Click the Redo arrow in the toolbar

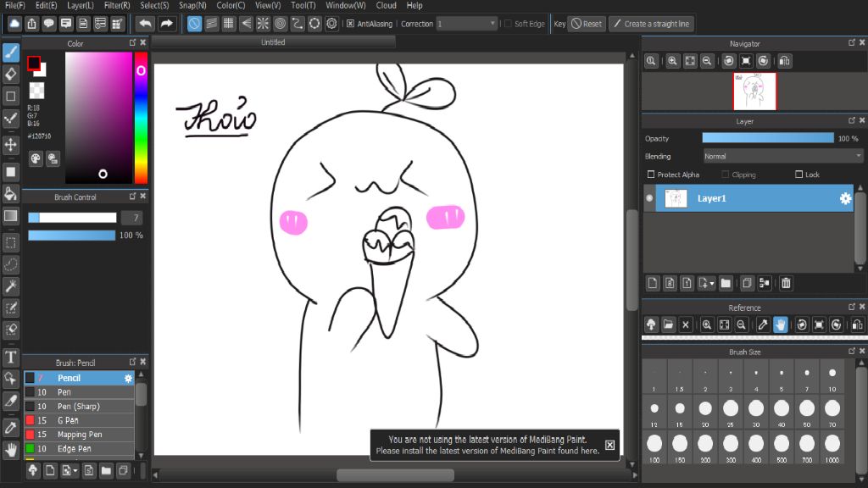point(166,24)
